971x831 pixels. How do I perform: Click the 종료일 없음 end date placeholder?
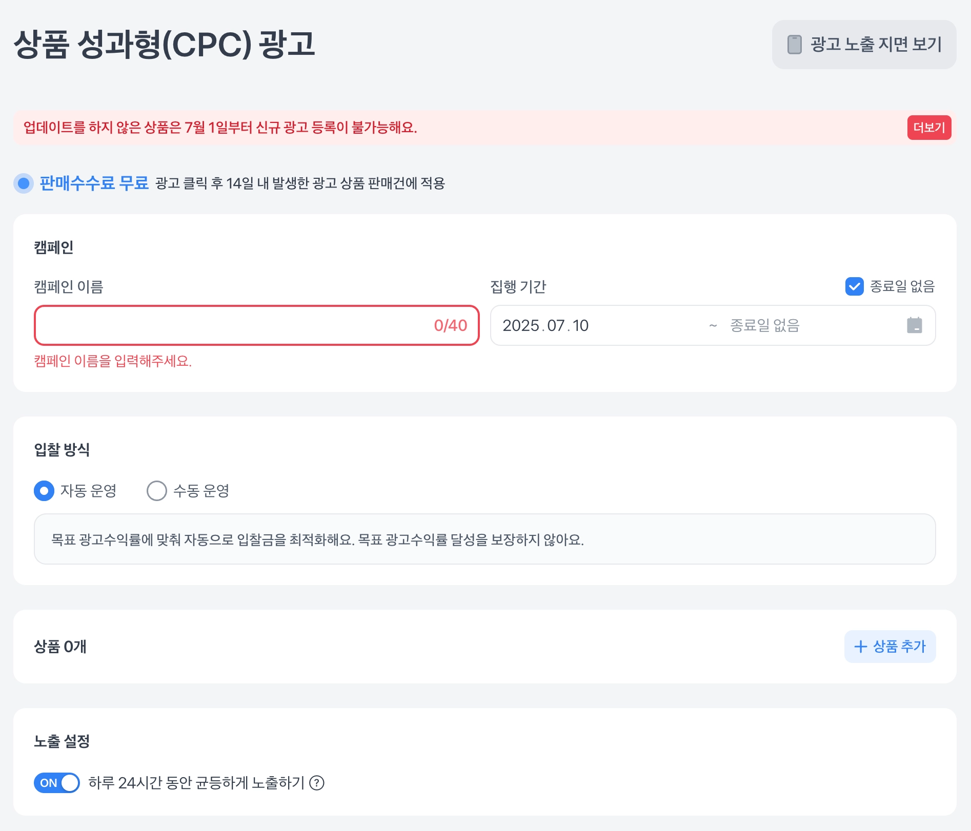pyautogui.click(x=764, y=325)
